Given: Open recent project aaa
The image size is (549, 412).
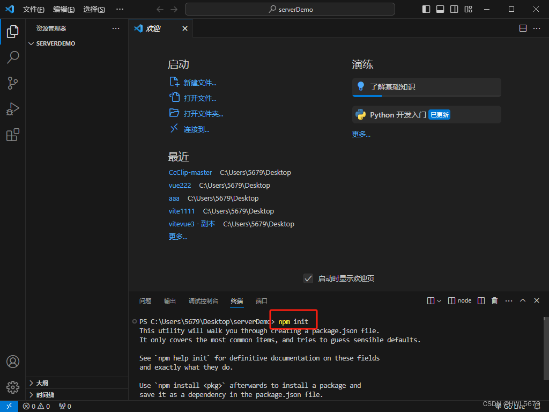Looking at the screenshot, I should click(174, 198).
